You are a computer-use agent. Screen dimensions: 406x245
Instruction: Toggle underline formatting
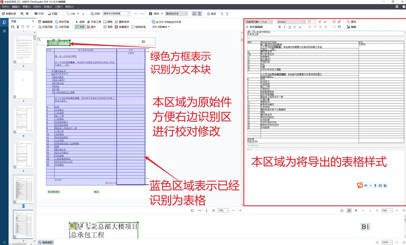[x=290, y=27]
